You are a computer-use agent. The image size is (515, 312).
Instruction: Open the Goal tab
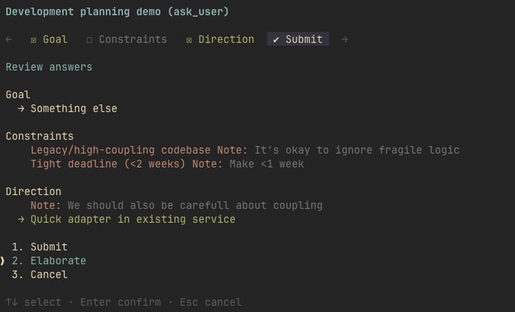coord(49,39)
